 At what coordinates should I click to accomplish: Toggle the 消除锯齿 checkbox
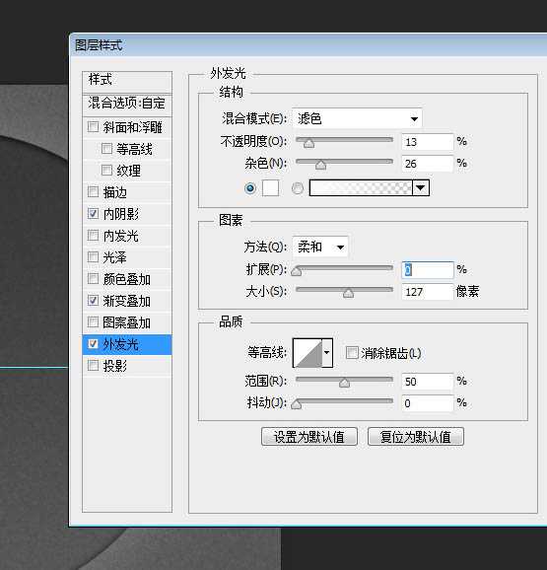(352, 353)
